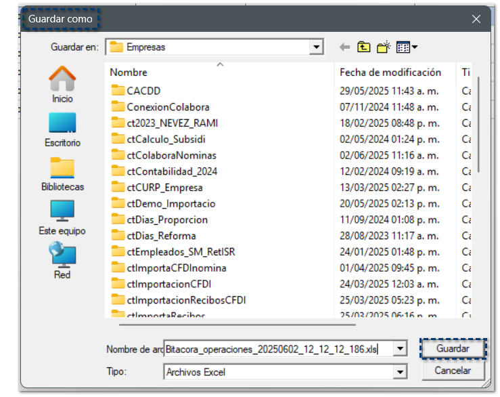This screenshot has height=397, width=500.
Task: Expand the Tipo Archivos Excel dropdown
Action: click(400, 372)
